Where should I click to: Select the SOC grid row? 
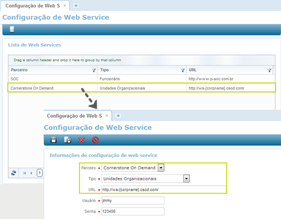(142, 79)
